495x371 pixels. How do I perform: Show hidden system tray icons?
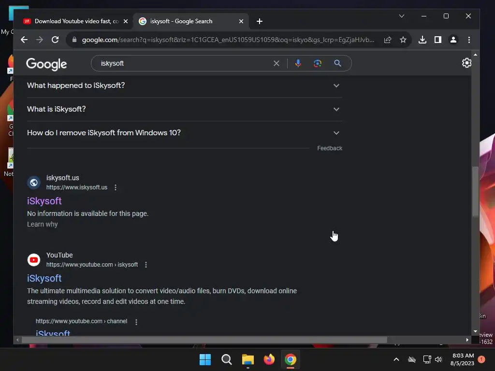pyautogui.click(x=396, y=359)
